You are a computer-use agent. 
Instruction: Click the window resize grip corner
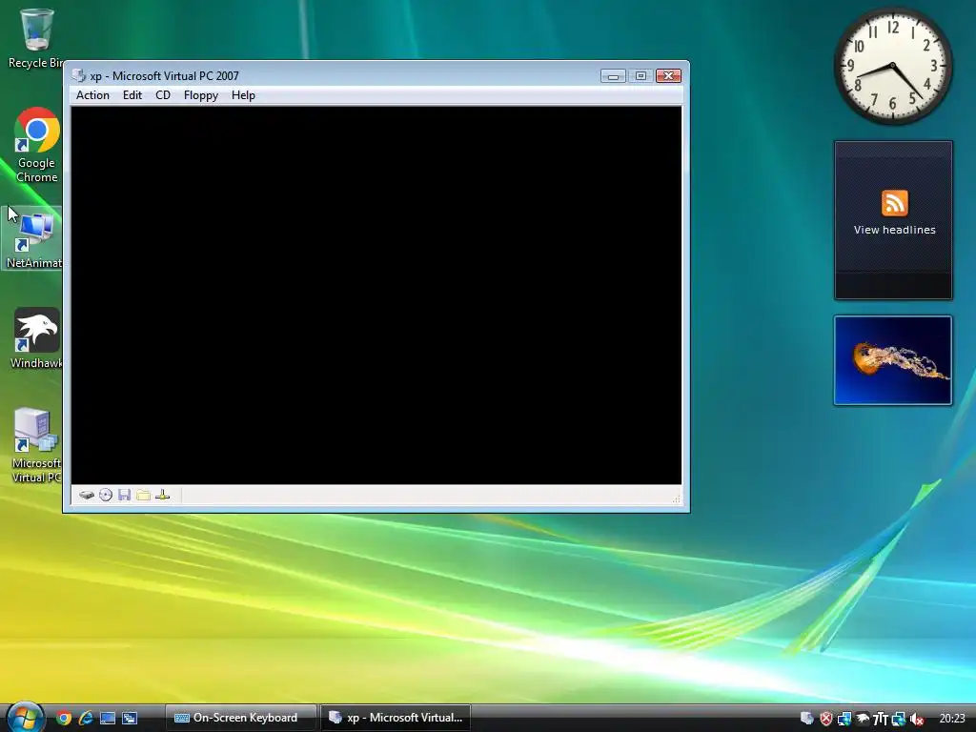[x=676, y=498]
